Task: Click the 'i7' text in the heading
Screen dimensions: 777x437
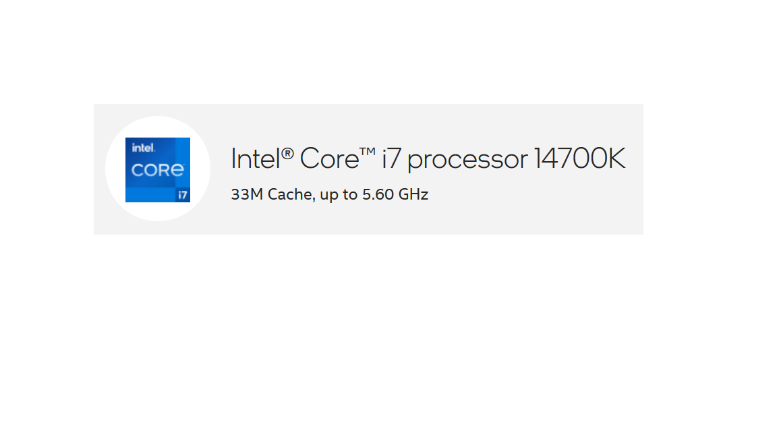Action: click(x=391, y=158)
